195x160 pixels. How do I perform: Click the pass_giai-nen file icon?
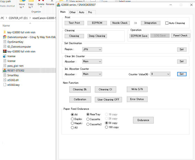click(5, 66)
